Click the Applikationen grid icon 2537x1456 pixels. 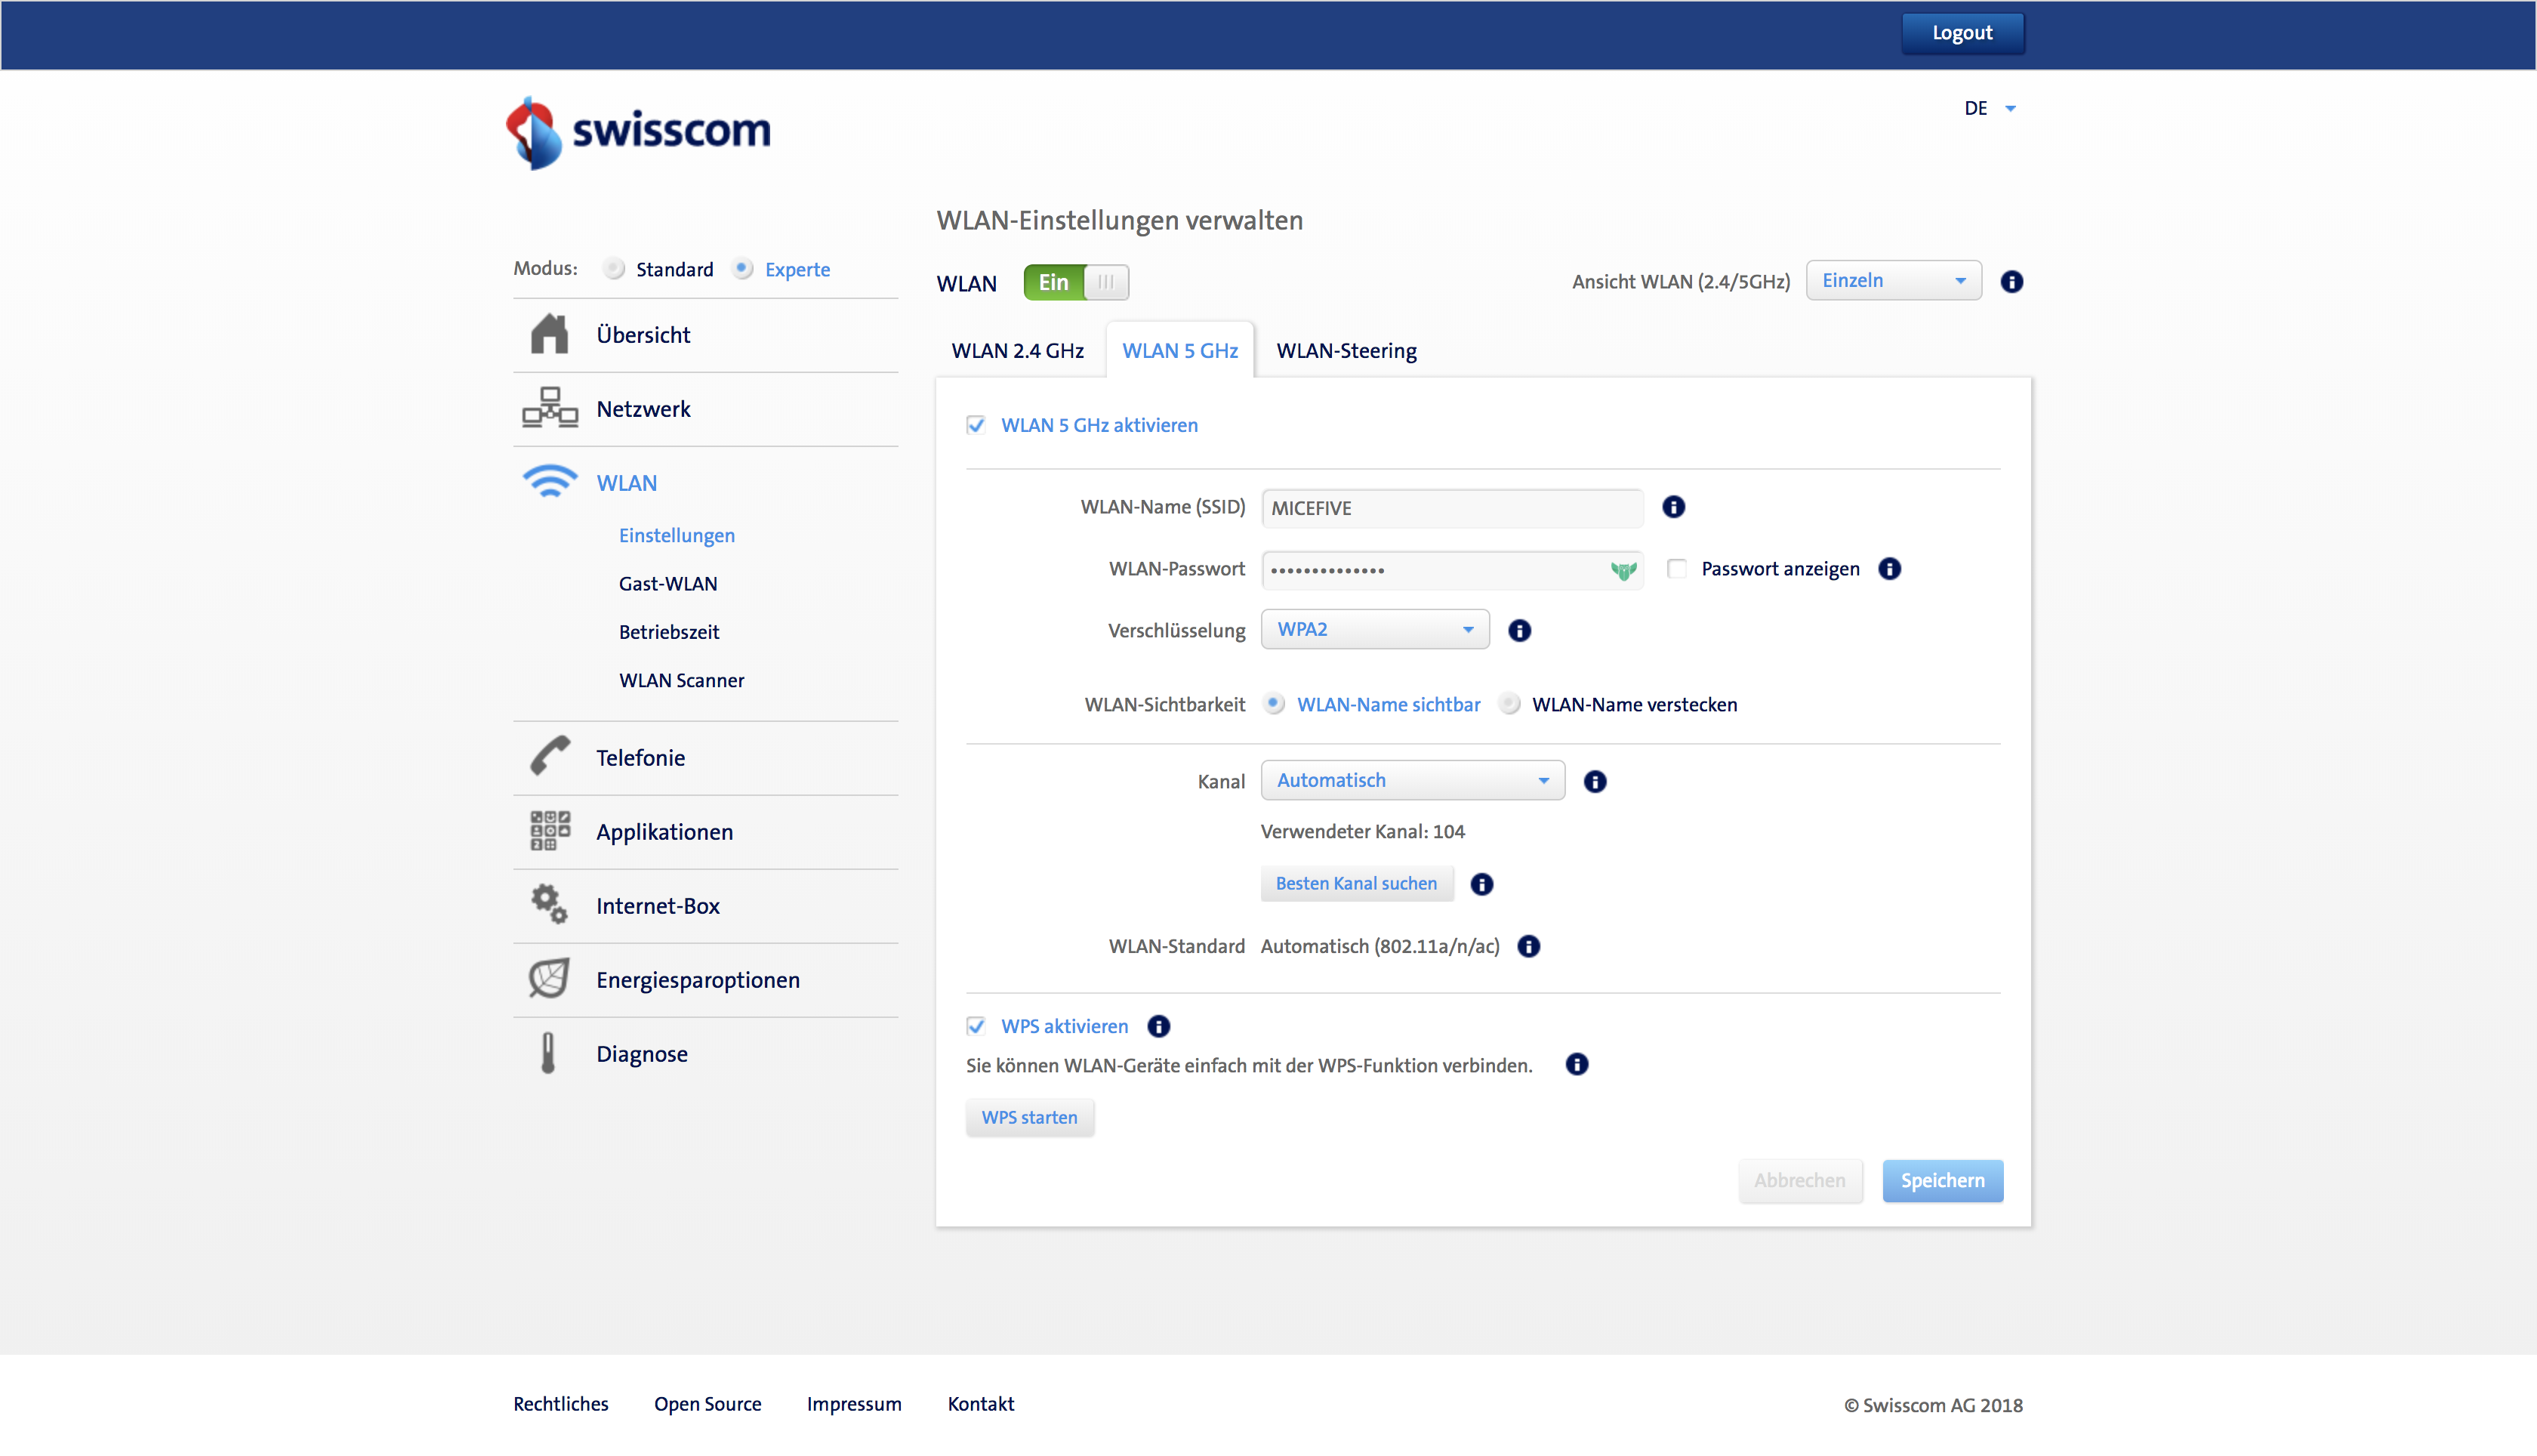[x=549, y=831]
